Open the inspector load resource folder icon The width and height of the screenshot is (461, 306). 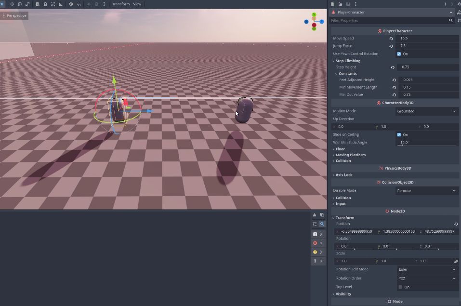340,4
